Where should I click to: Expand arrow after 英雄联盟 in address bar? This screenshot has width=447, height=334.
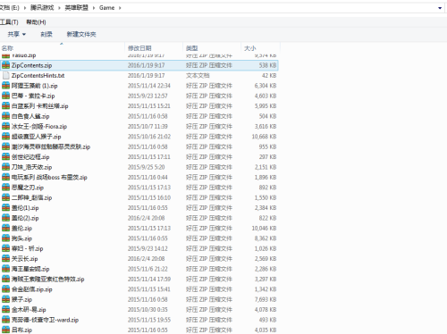pyautogui.click(x=94, y=8)
